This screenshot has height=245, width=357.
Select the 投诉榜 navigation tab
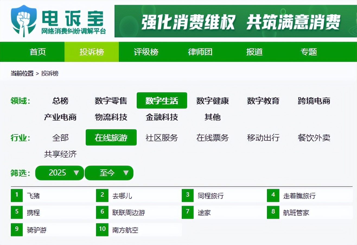pos(92,52)
